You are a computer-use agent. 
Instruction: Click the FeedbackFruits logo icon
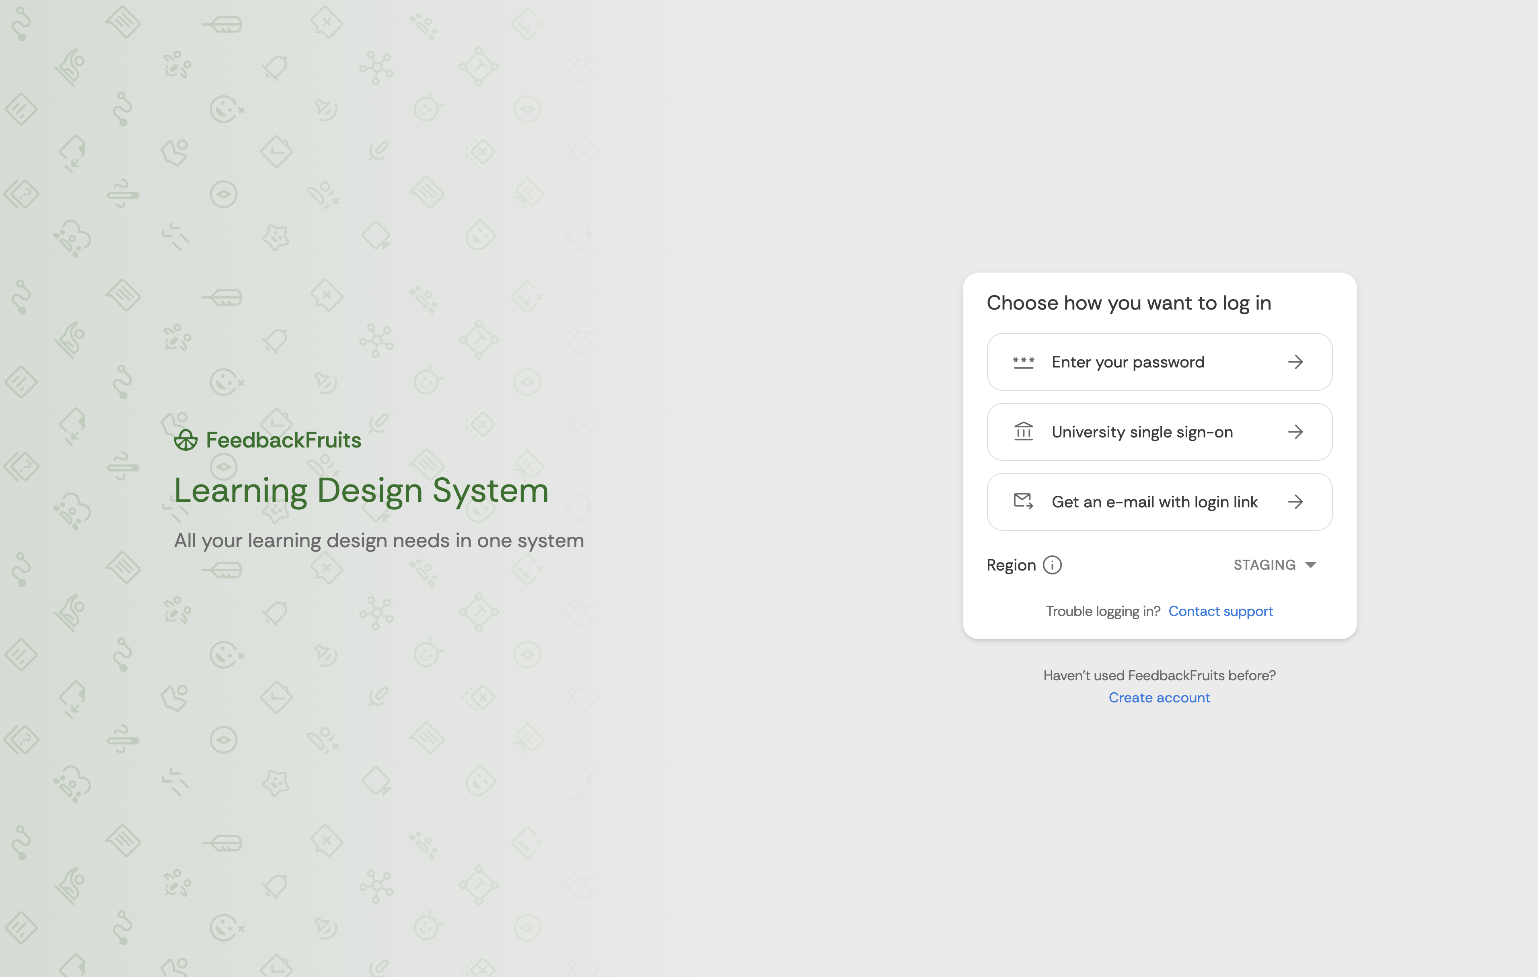[x=186, y=440]
